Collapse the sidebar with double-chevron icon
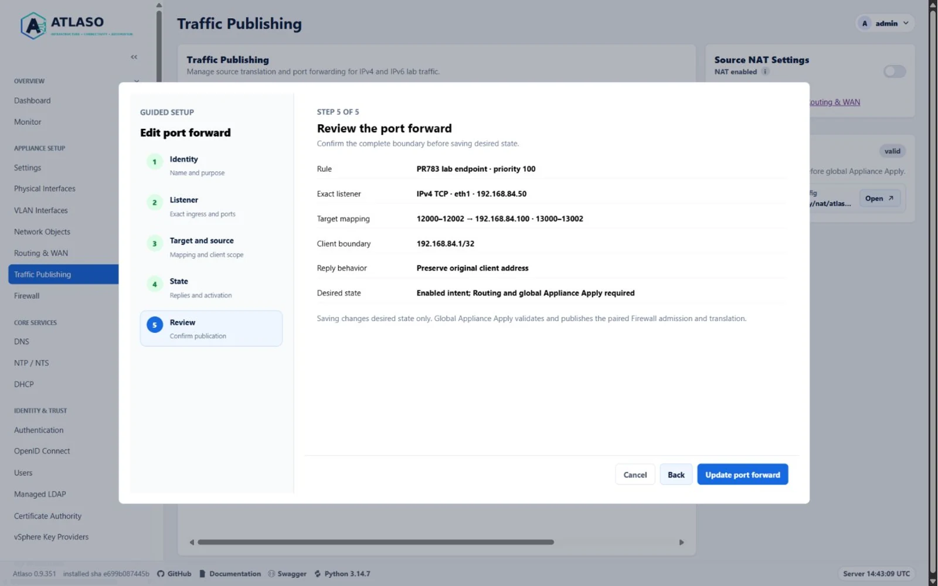Image resolution: width=938 pixels, height=586 pixels. point(134,57)
